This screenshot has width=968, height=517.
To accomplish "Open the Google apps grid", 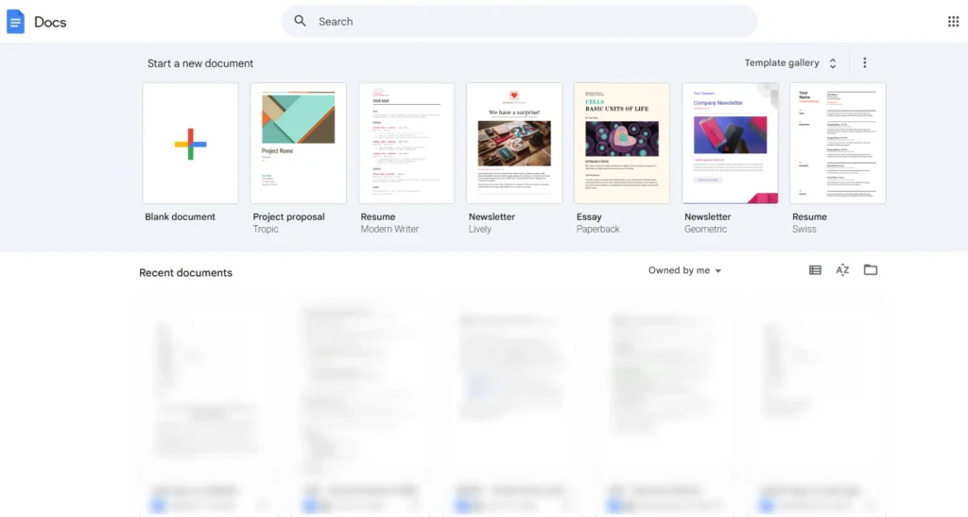I will (953, 22).
